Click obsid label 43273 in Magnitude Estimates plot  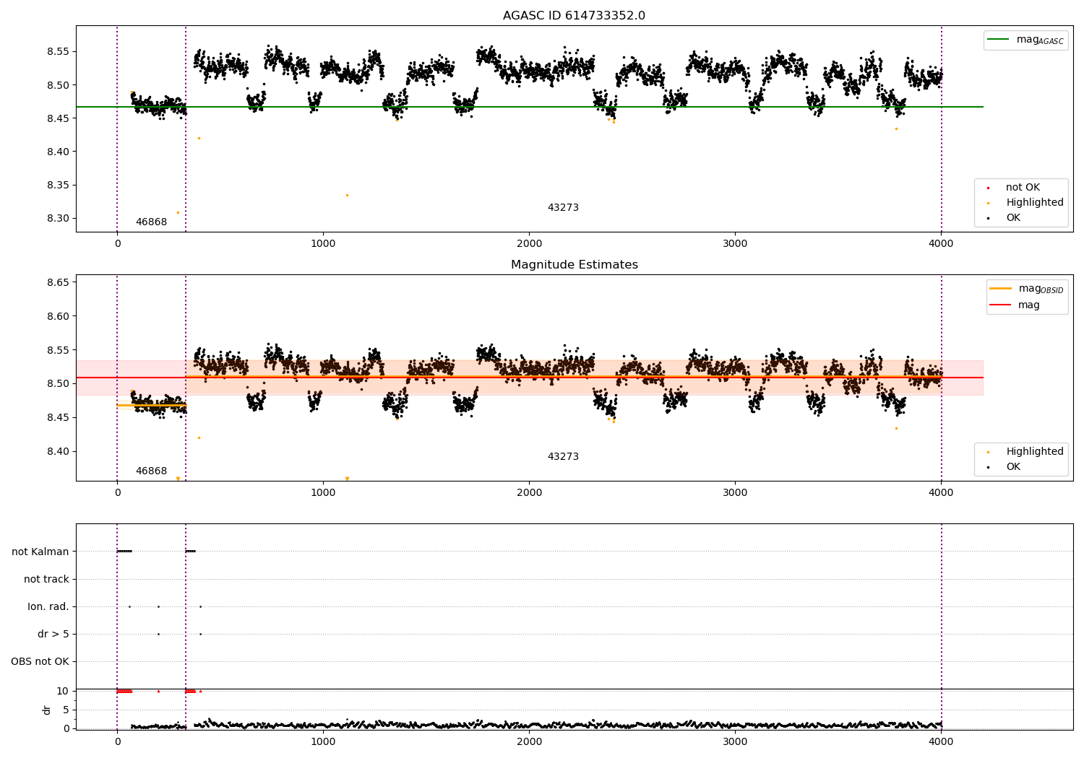coord(563,457)
